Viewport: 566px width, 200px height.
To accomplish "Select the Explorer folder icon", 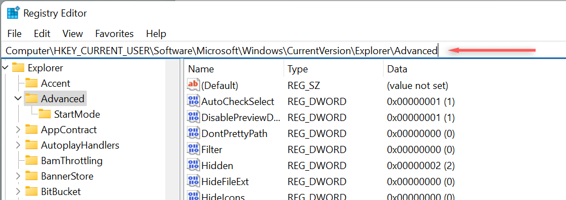I will point(18,67).
